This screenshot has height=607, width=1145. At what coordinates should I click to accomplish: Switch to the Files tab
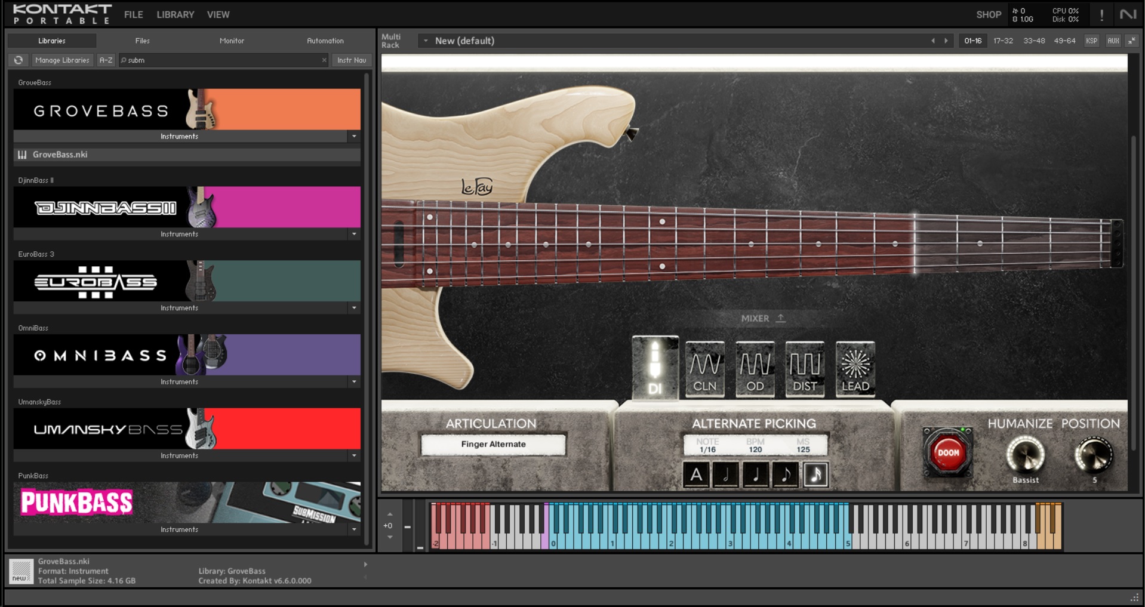[x=142, y=41]
